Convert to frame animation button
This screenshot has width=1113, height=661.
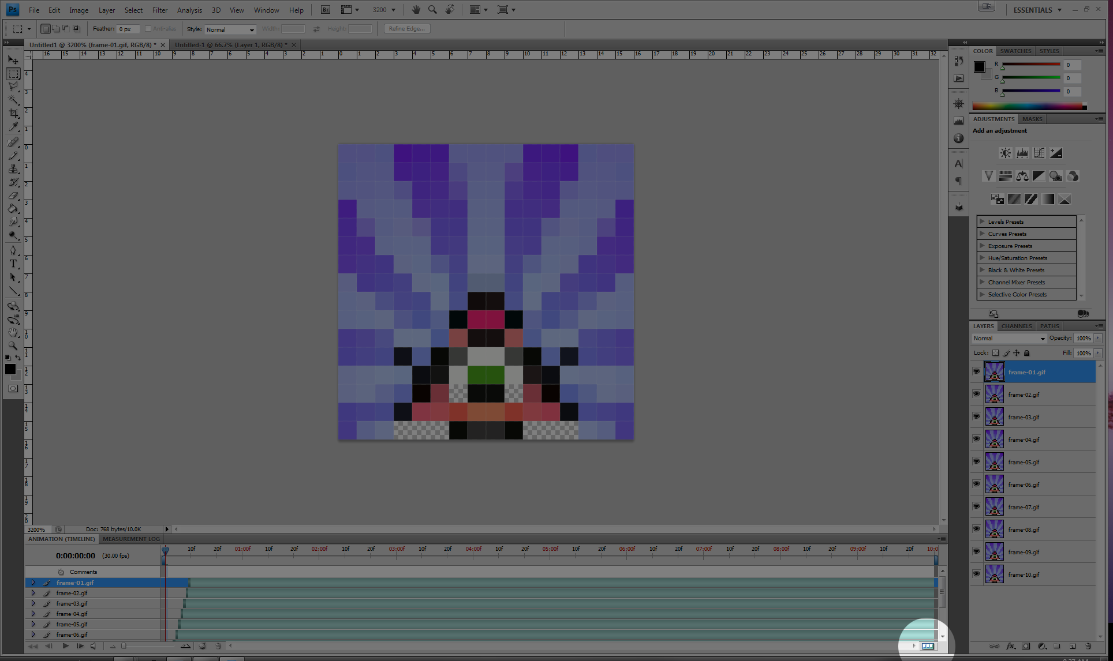click(928, 646)
